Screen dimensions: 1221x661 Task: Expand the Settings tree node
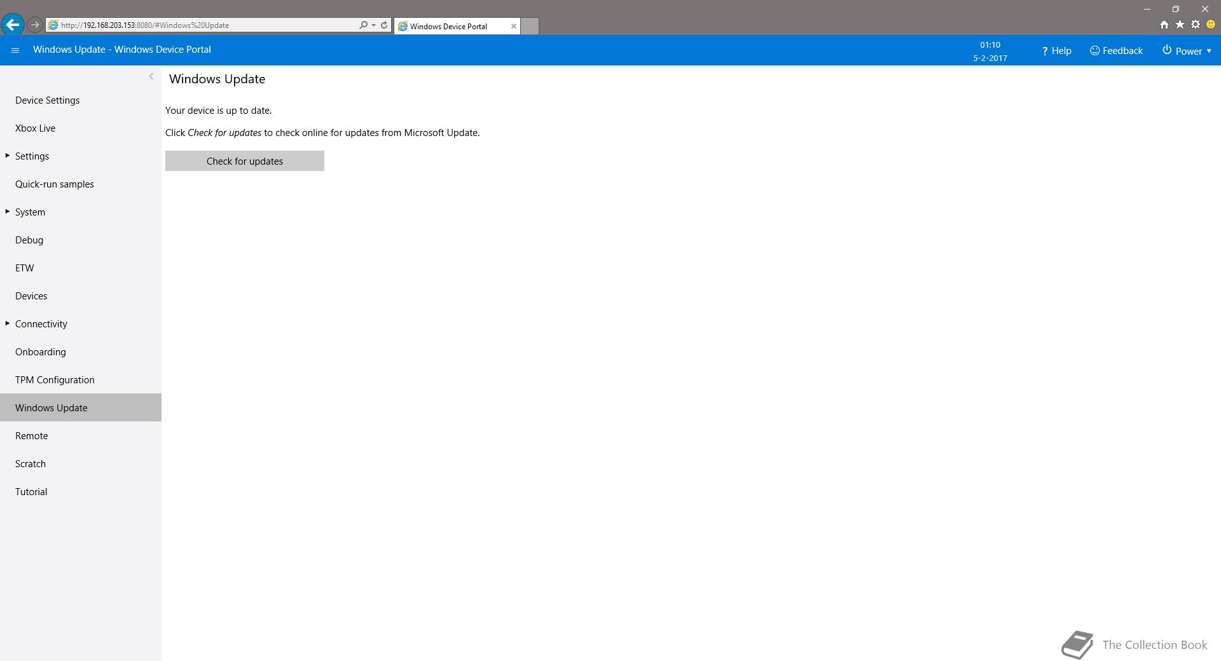click(8, 156)
